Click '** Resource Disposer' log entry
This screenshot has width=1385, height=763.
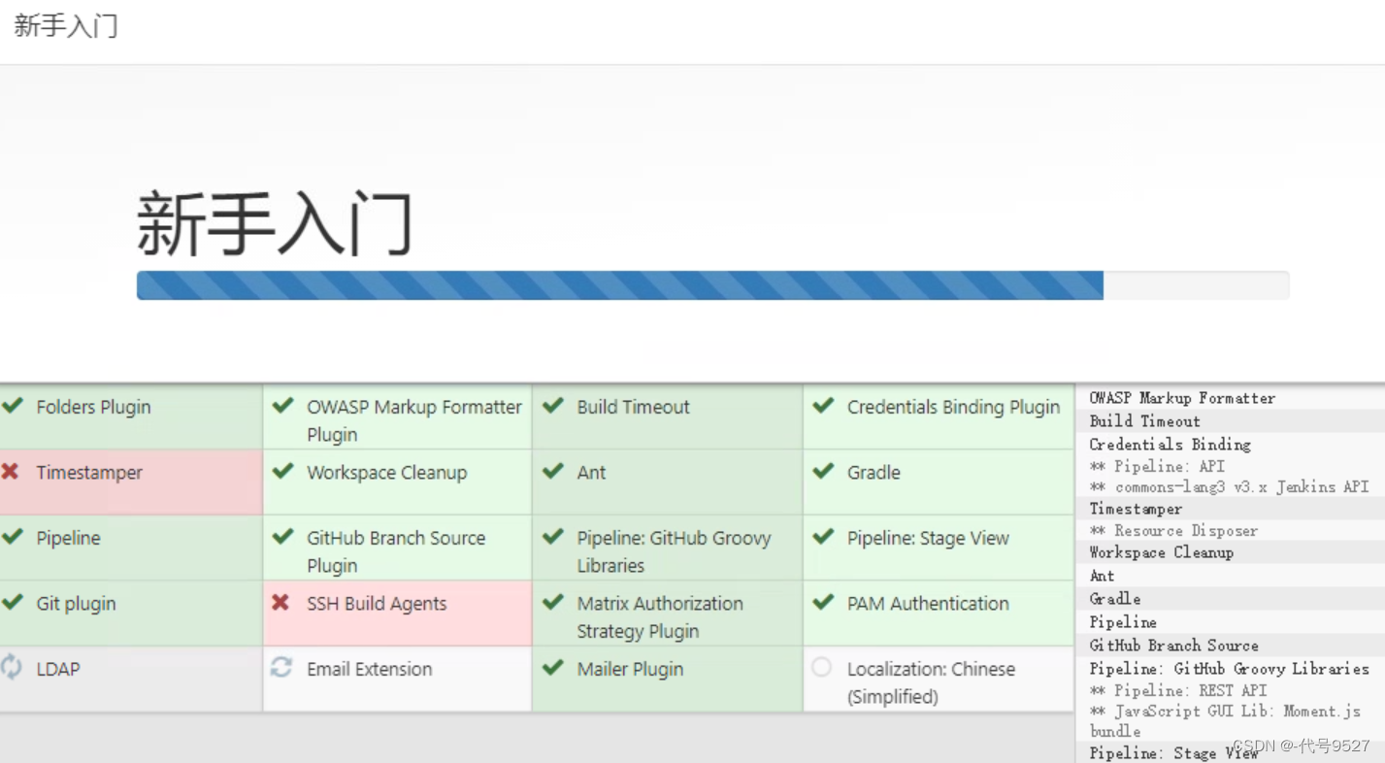pyautogui.click(x=1173, y=531)
